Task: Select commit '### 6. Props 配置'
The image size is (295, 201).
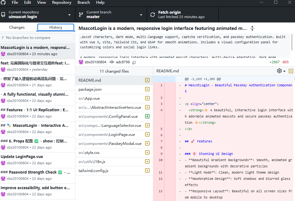Action: click(x=38, y=145)
